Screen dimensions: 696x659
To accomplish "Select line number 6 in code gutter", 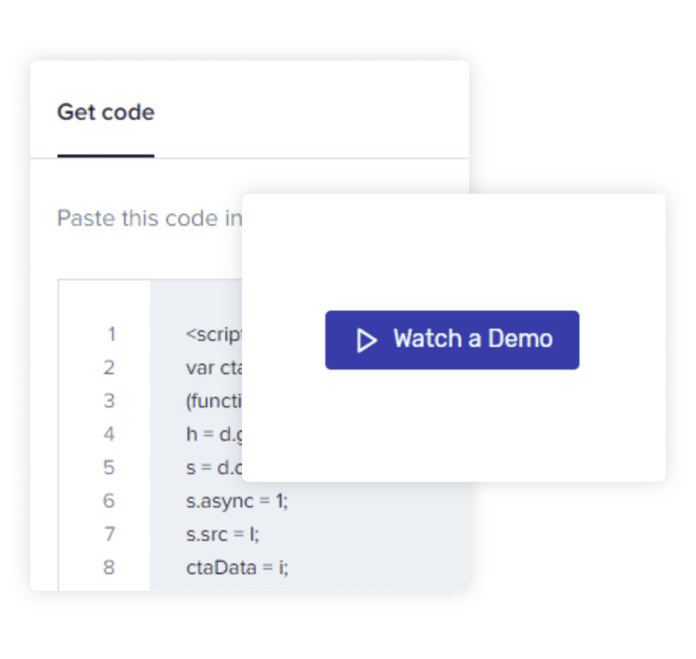I will tap(109, 501).
